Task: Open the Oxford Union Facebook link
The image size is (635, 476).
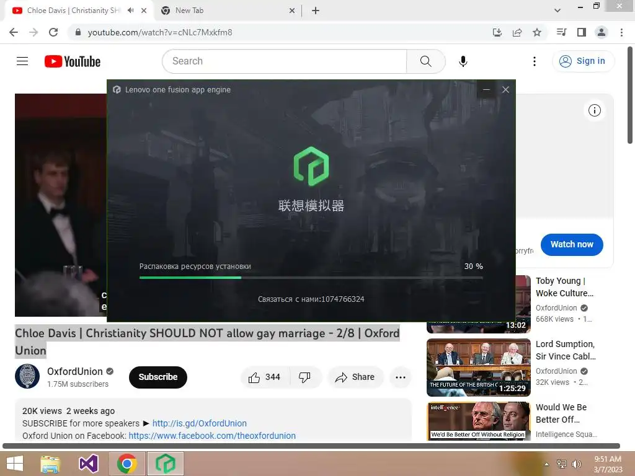Action: 212,436
